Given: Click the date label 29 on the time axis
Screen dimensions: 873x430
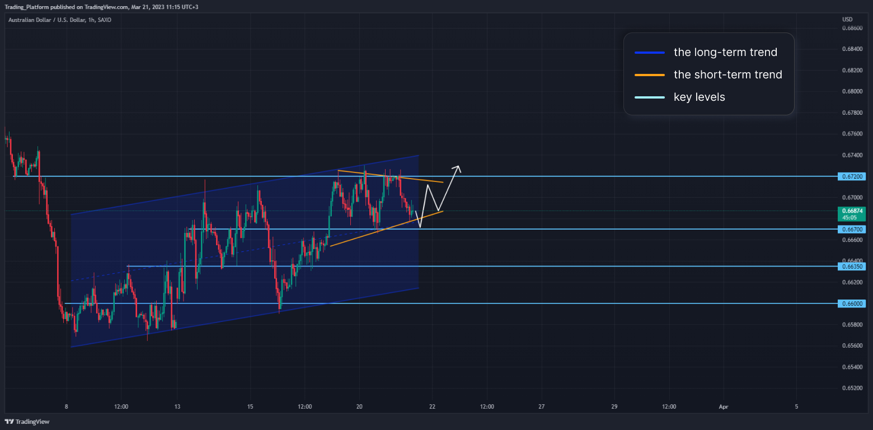Looking at the screenshot, I should pos(614,406).
